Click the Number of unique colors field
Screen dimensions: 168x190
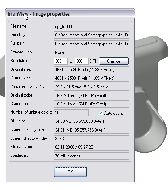pos(71,113)
